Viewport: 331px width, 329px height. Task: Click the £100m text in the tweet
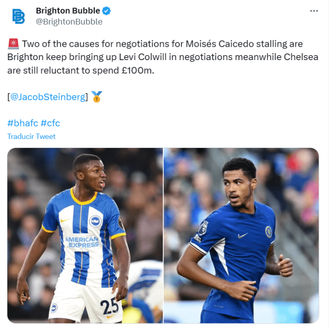pyautogui.click(x=138, y=70)
